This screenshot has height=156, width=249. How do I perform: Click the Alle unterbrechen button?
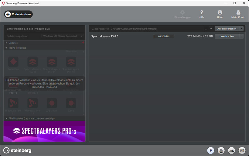click(x=227, y=29)
